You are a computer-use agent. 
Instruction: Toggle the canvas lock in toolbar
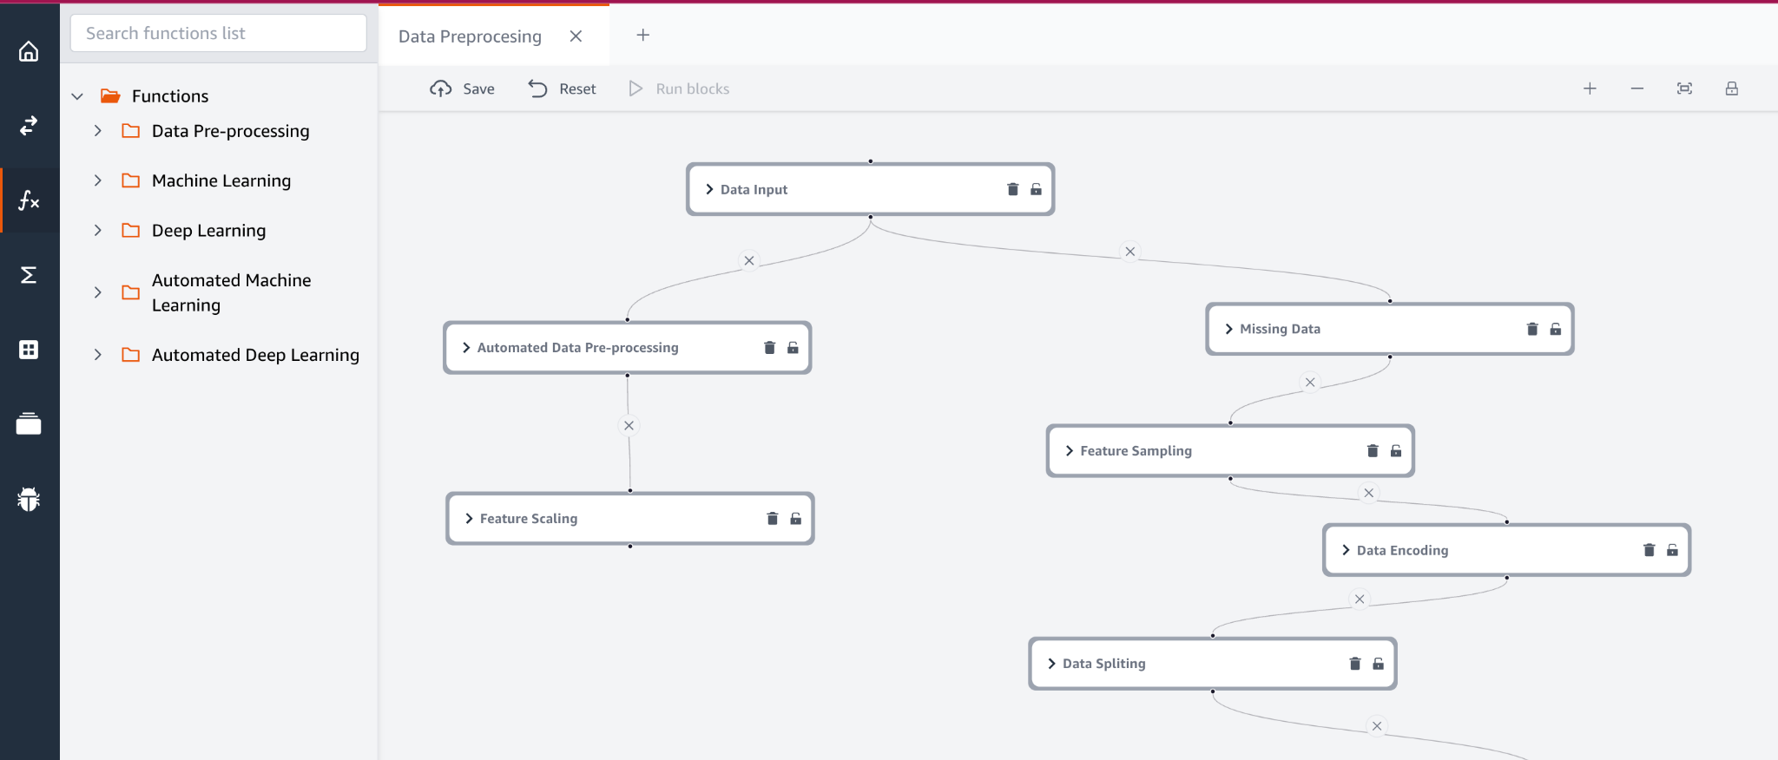(x=1731, y=88)
